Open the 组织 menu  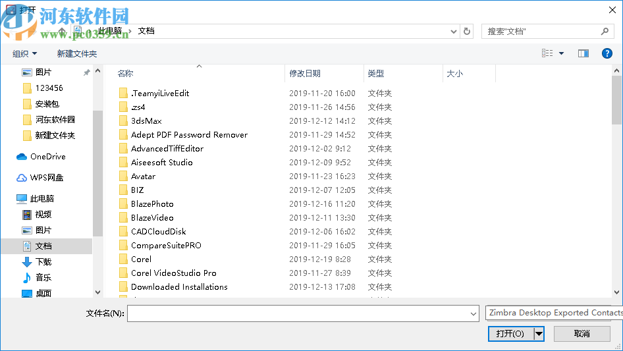(x=24, y=53)
